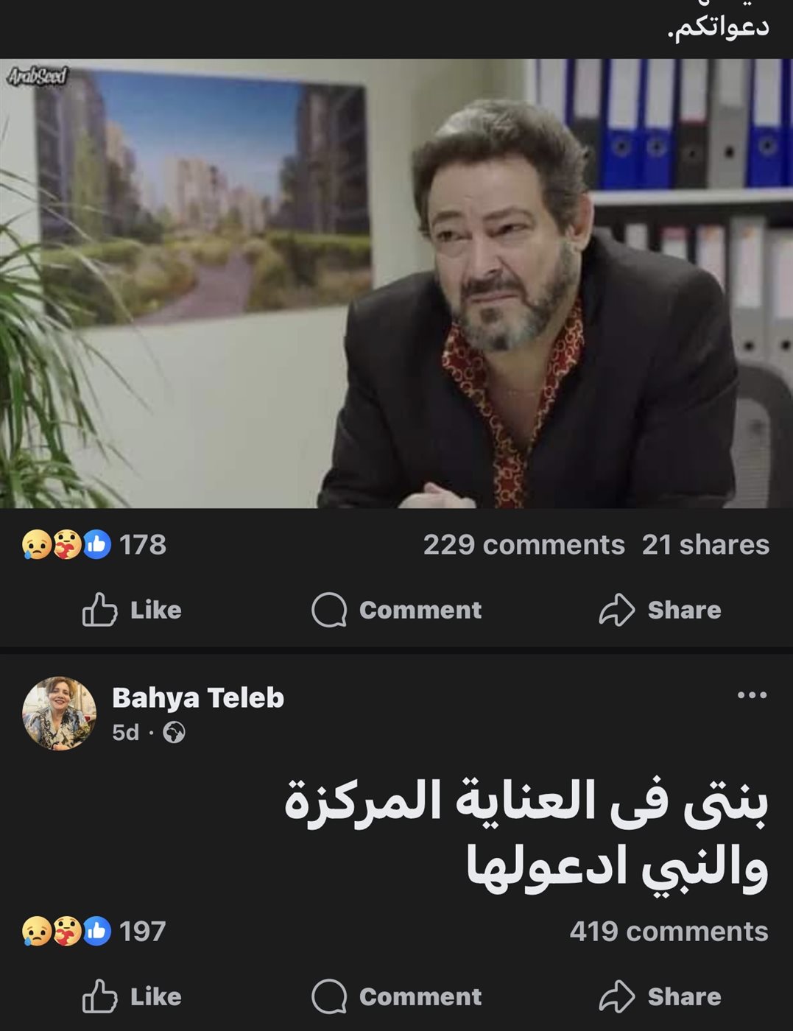Open the office photo of the man in black jacket
Screen dimensions: 793x1031
point(396,284)
